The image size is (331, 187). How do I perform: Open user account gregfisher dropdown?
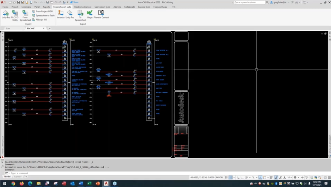point(280,2)
